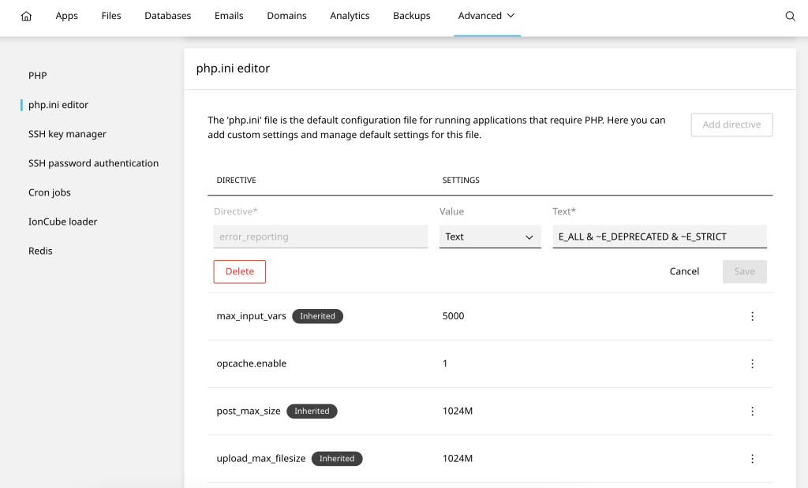Open the search magnifier icon
808x488 pixels.
790,16
